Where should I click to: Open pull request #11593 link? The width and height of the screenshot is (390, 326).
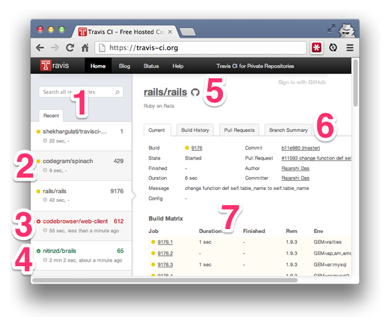(316, 158)
